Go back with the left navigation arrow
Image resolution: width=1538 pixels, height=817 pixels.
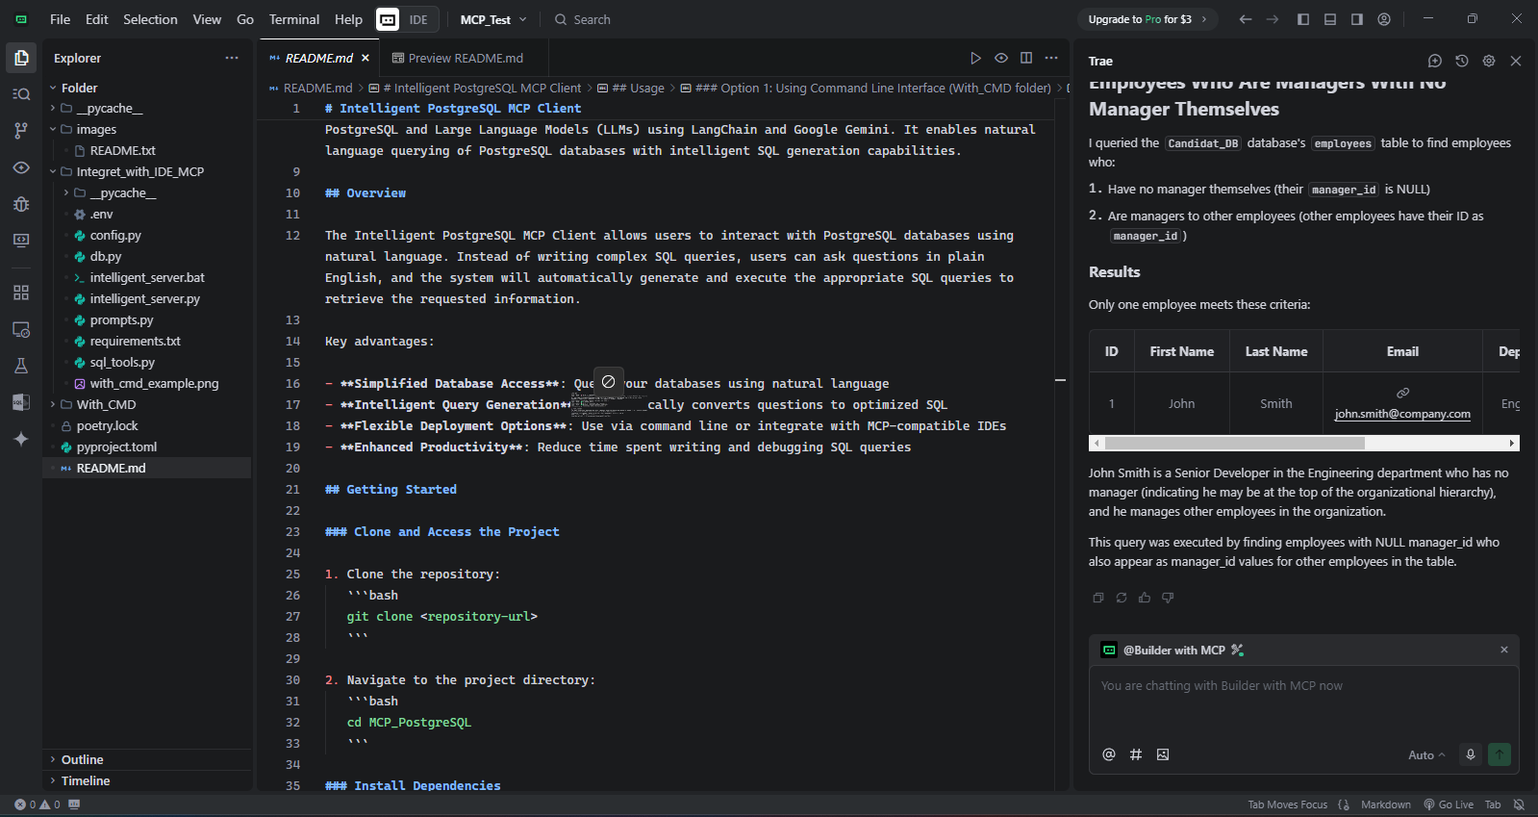click(1246, 19)
